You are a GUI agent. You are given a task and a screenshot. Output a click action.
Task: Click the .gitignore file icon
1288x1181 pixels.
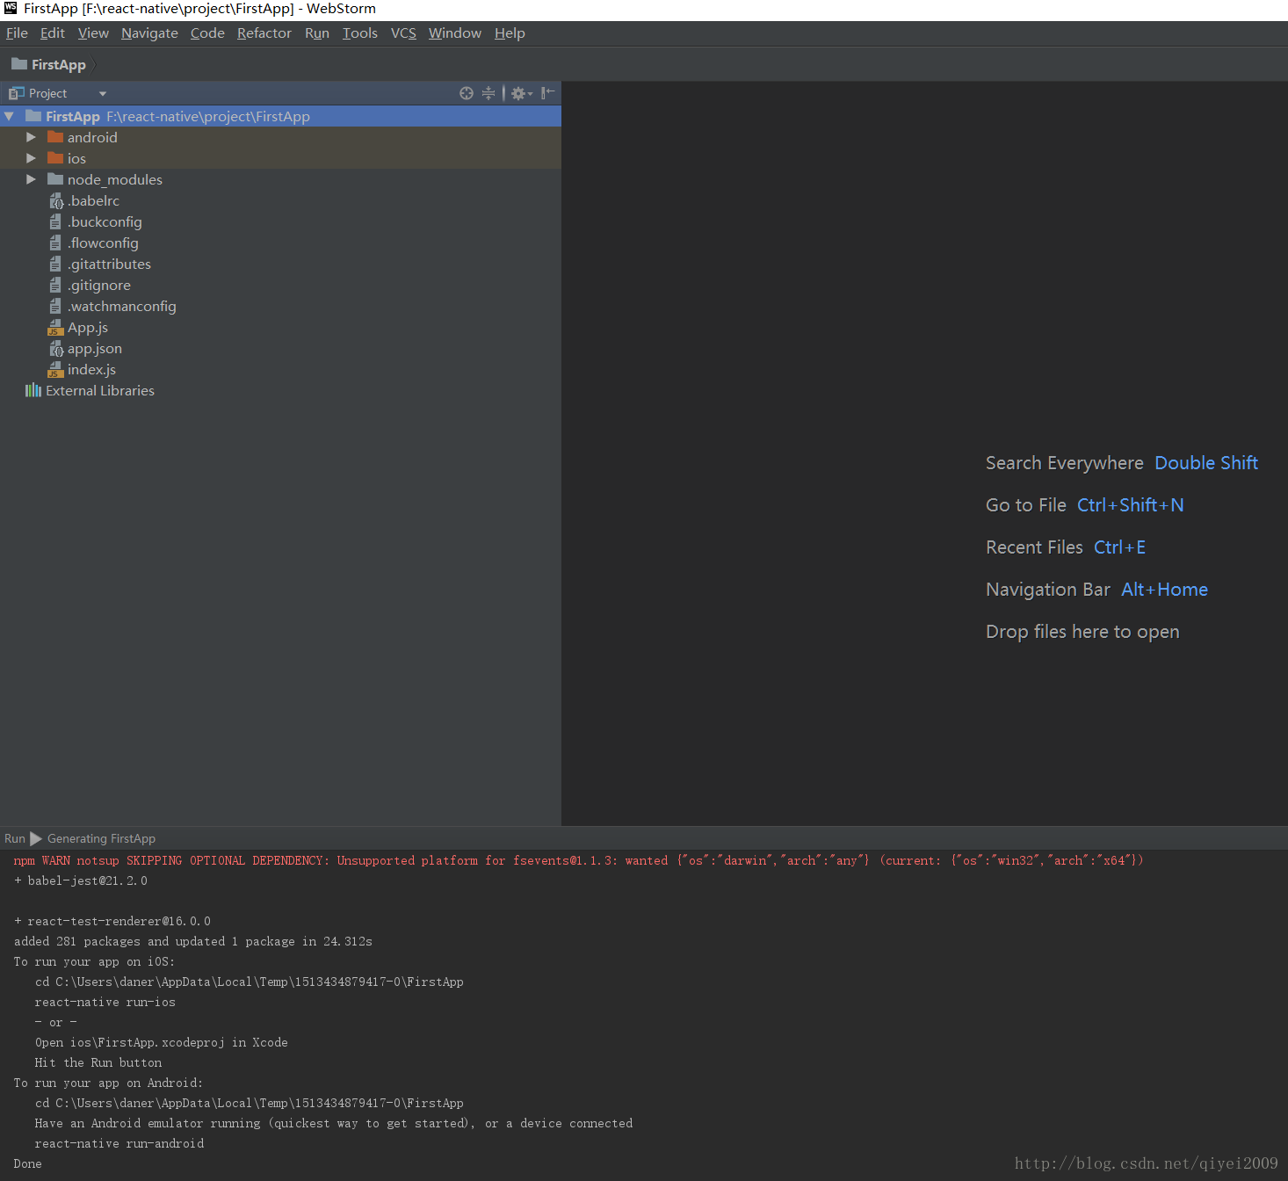tap(55, 286)
